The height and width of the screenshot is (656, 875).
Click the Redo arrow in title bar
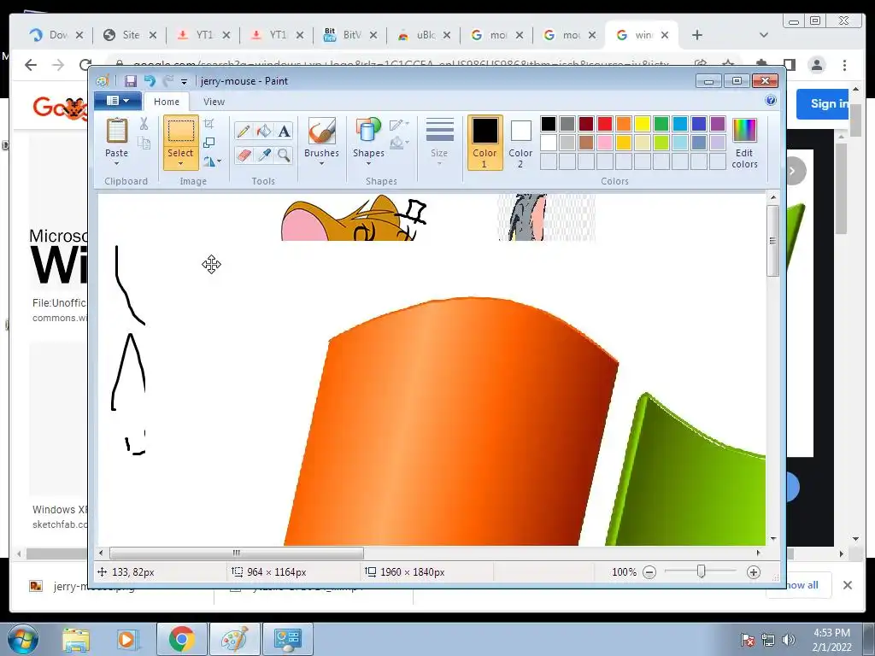pos(167,81)
